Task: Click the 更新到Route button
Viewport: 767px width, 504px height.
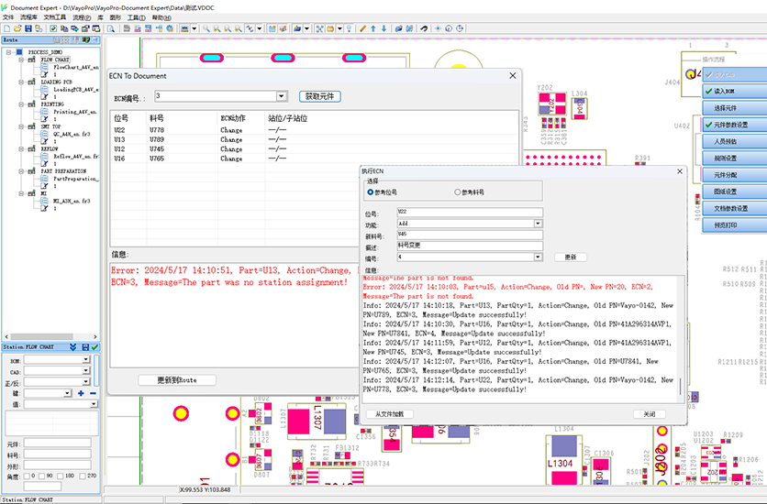Action: [177, 379]
